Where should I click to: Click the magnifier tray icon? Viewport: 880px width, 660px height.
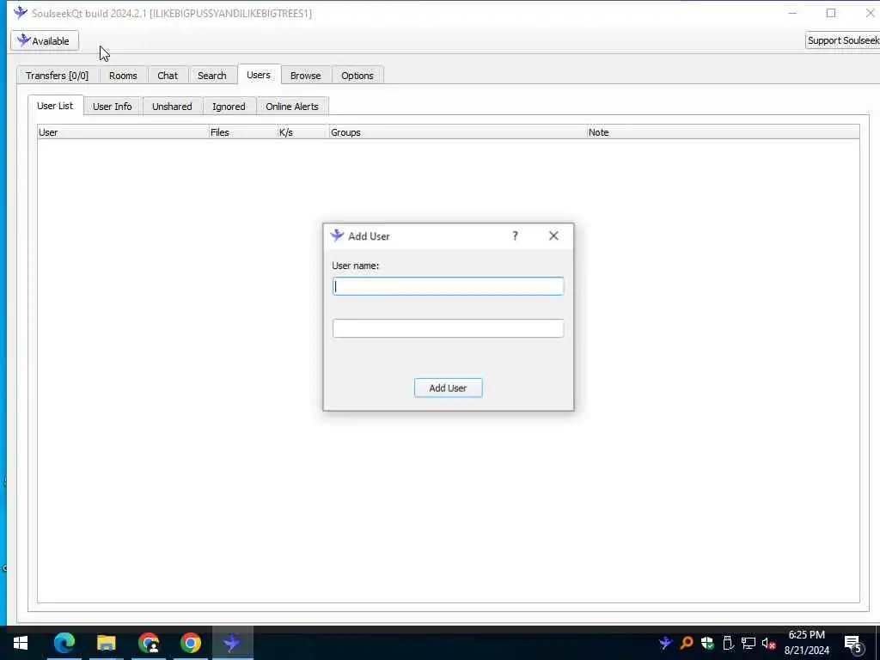pyautogui.click(x=687, y=643)
